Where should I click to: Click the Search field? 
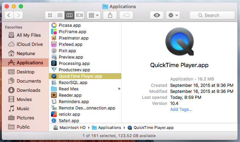click(x=212, y=15)
